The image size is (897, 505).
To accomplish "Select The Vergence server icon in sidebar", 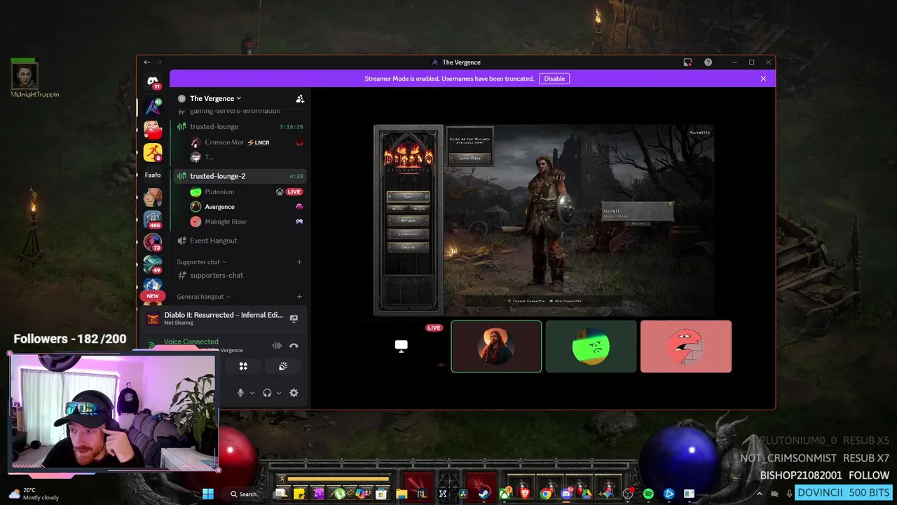I will (153, 107).
